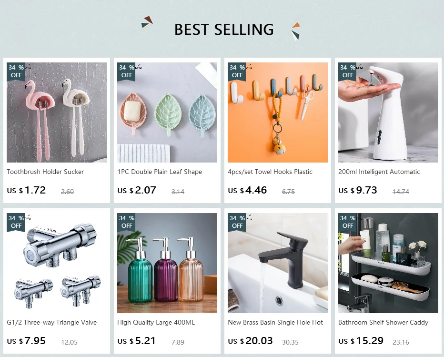Click the High Quality Large 400ML title
Viewport: 444px width, 357px height.
click(156, 322)
